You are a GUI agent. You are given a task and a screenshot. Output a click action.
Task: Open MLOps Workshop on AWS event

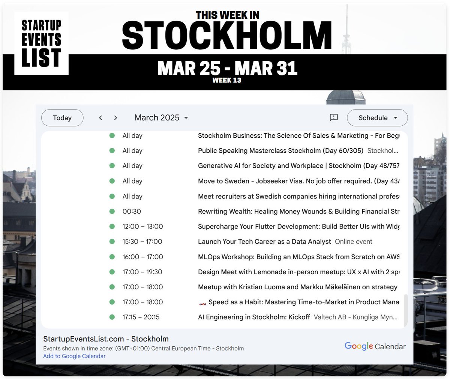[298, 257]
